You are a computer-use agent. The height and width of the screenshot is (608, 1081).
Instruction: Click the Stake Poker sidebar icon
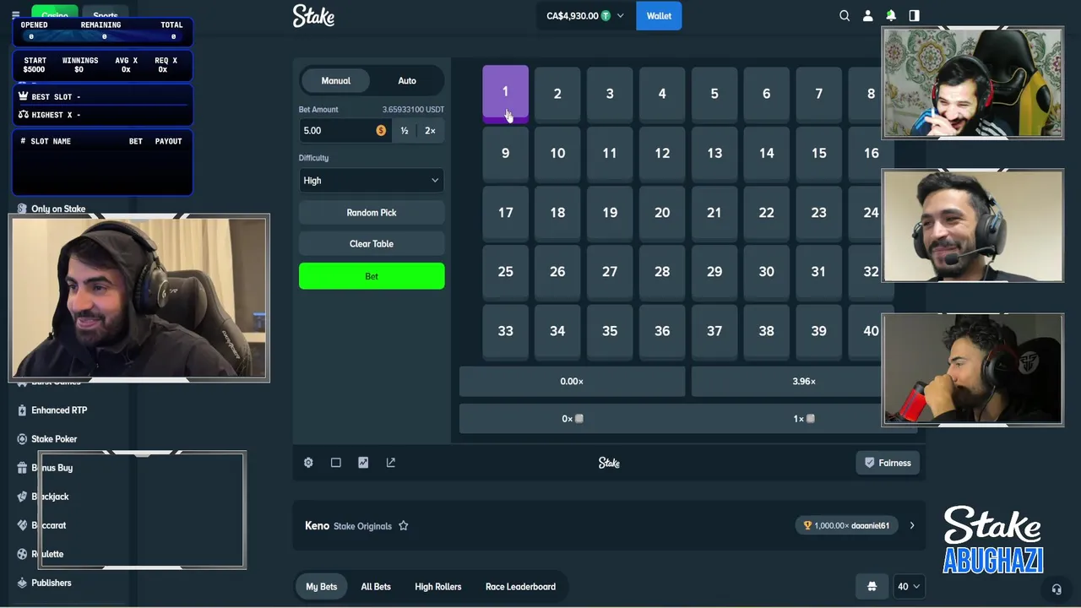(x=23, y=439)
